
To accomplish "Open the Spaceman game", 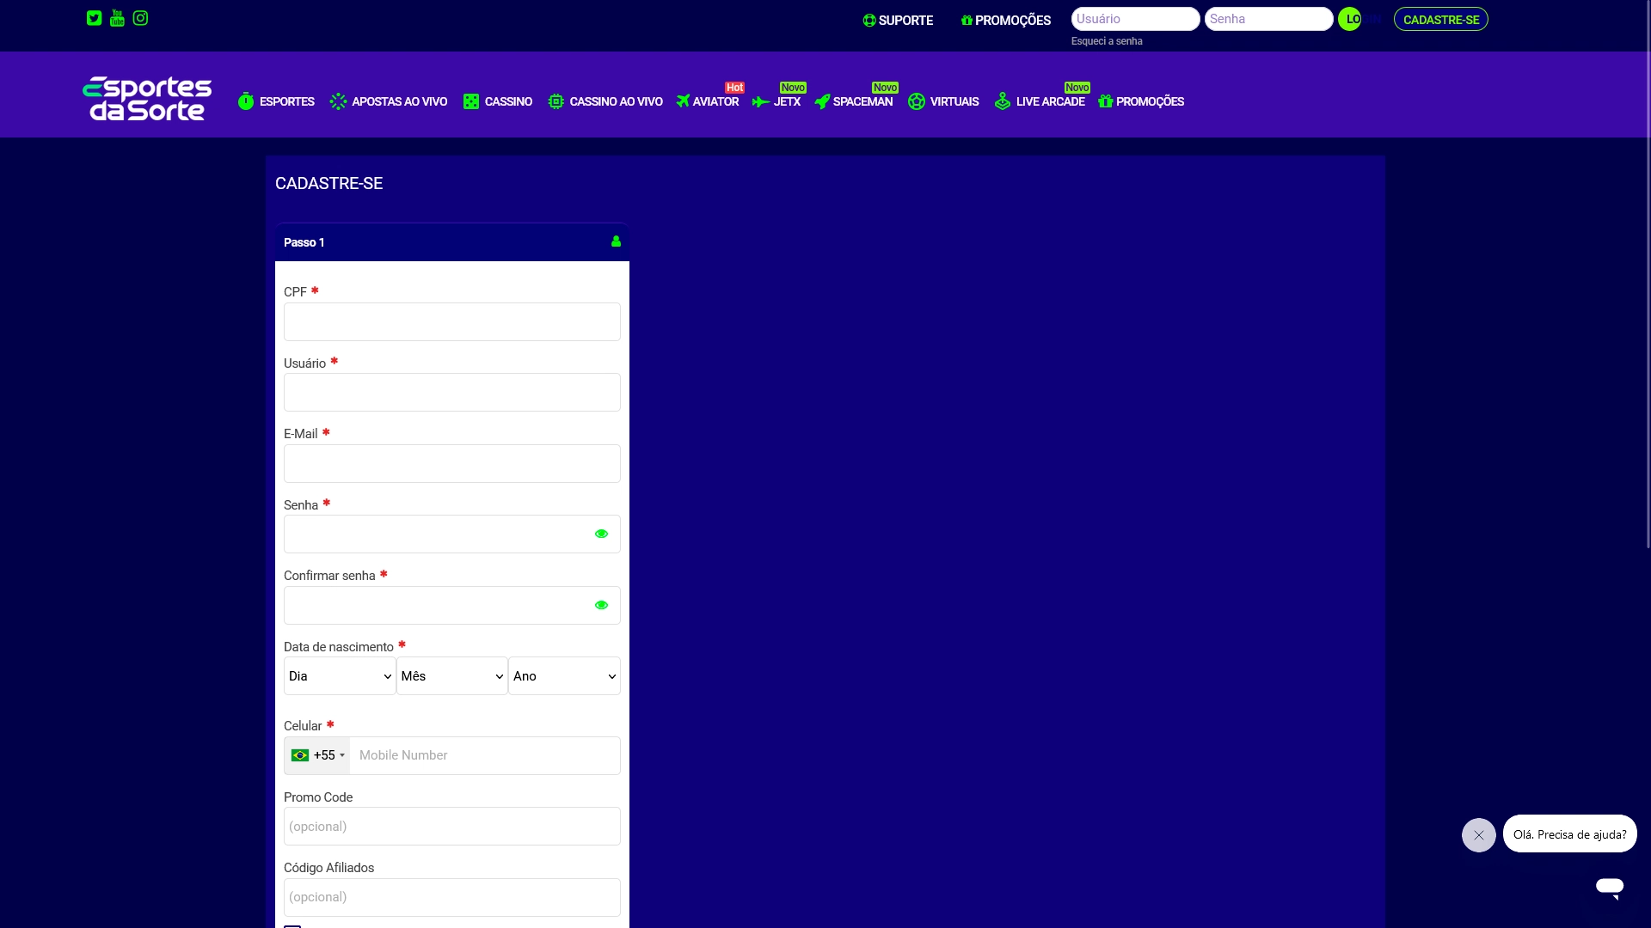I will (854, 101).
